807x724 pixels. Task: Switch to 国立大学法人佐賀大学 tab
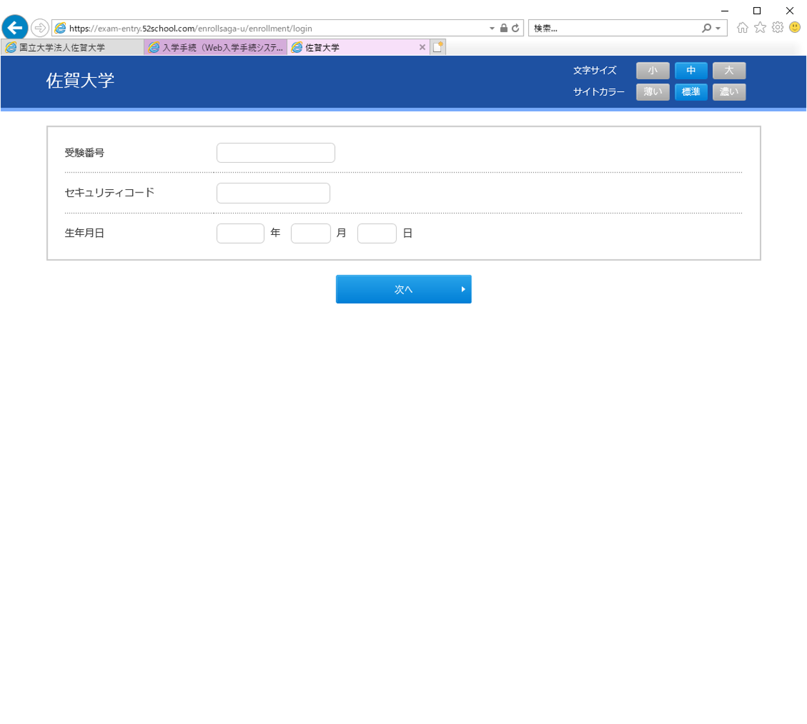pyautogui.click(x=71, y=48)
